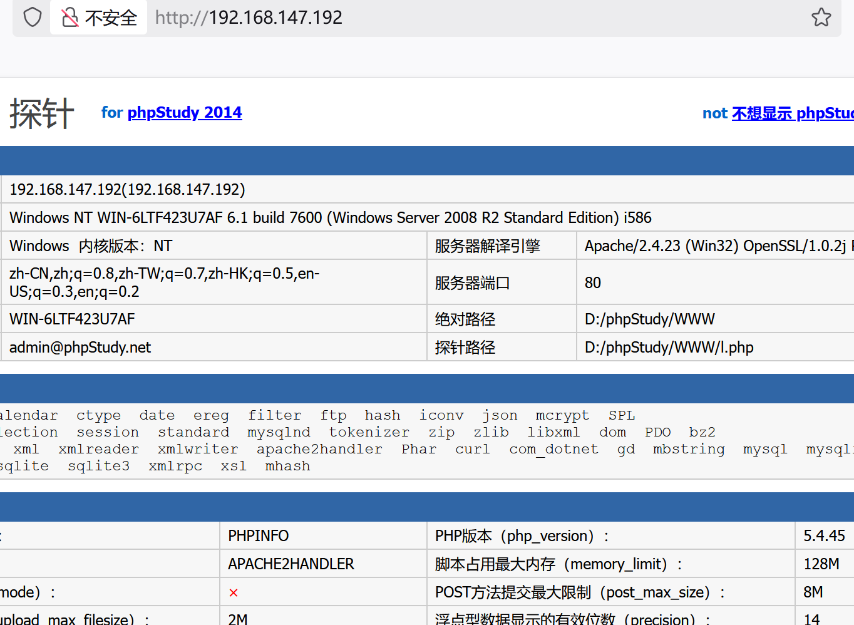Click the D:/phpStudy/WWW path value
Viewport: 854px width, 625px height.
tap(650, 319)
